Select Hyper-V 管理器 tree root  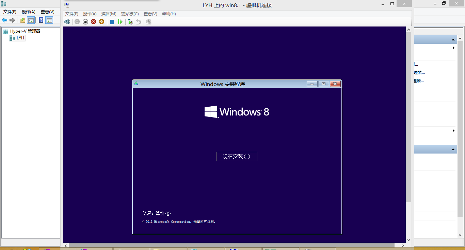pyautogui.click(x=22, y=31)
